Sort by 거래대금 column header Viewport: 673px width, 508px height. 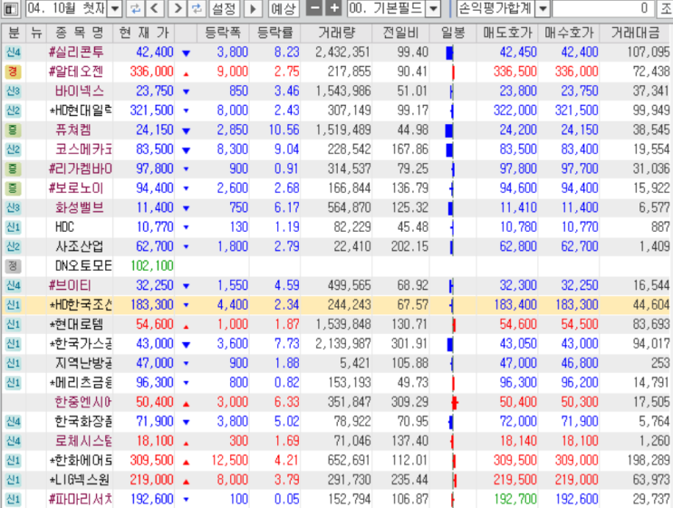[636, 33]
